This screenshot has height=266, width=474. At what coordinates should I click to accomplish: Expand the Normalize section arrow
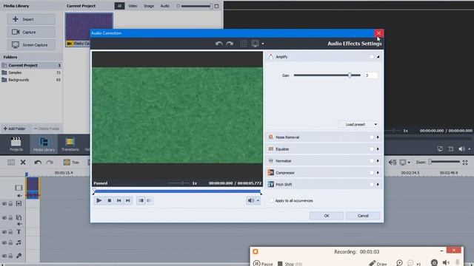[x=378, y=161]
